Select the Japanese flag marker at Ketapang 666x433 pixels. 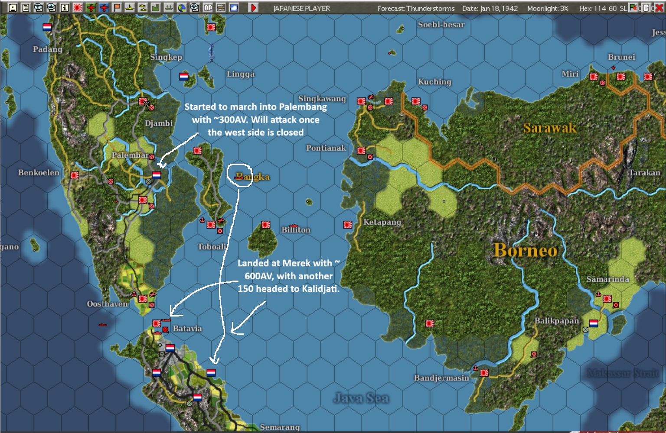[347, 224]
